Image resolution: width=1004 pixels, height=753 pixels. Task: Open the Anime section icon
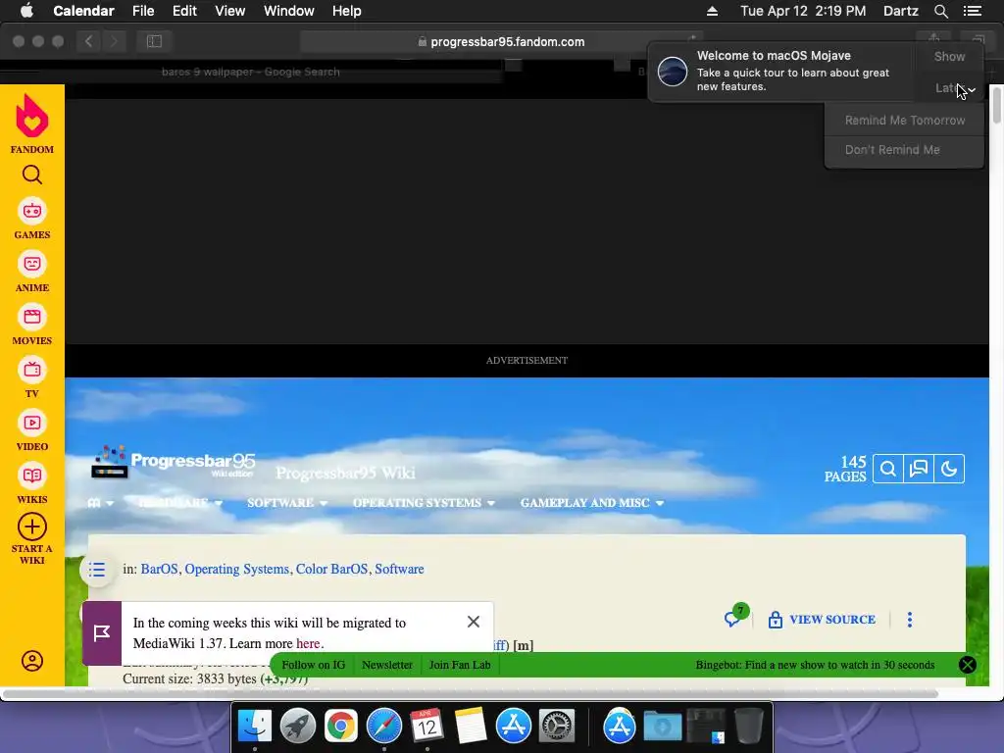pyautogui.click(x=32, y=264)
